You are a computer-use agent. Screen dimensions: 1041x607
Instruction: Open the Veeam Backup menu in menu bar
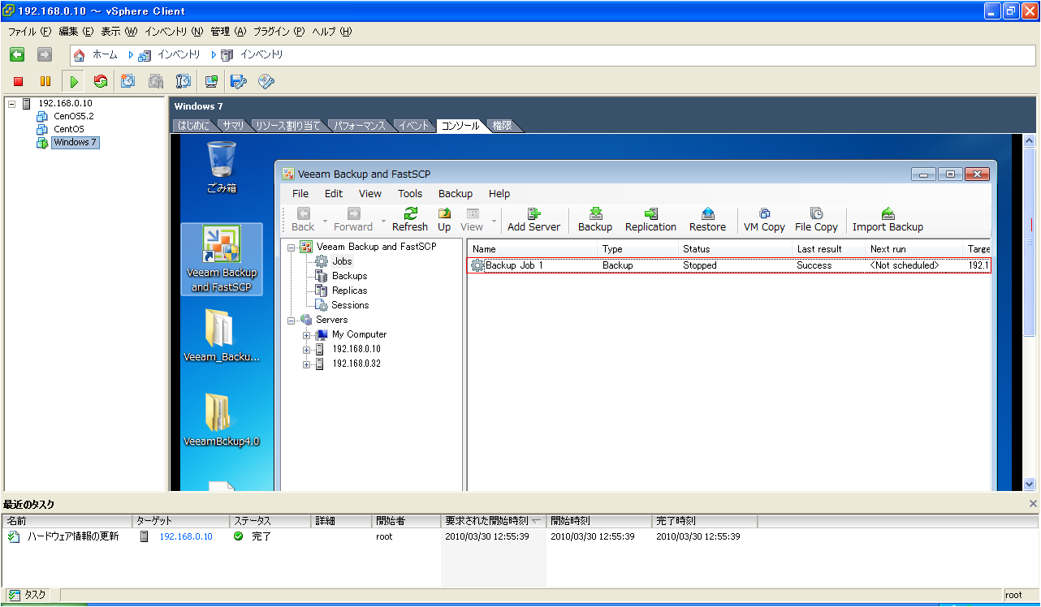coord(456,193)
